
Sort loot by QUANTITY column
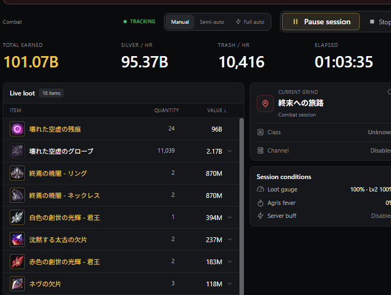point(167,111)
